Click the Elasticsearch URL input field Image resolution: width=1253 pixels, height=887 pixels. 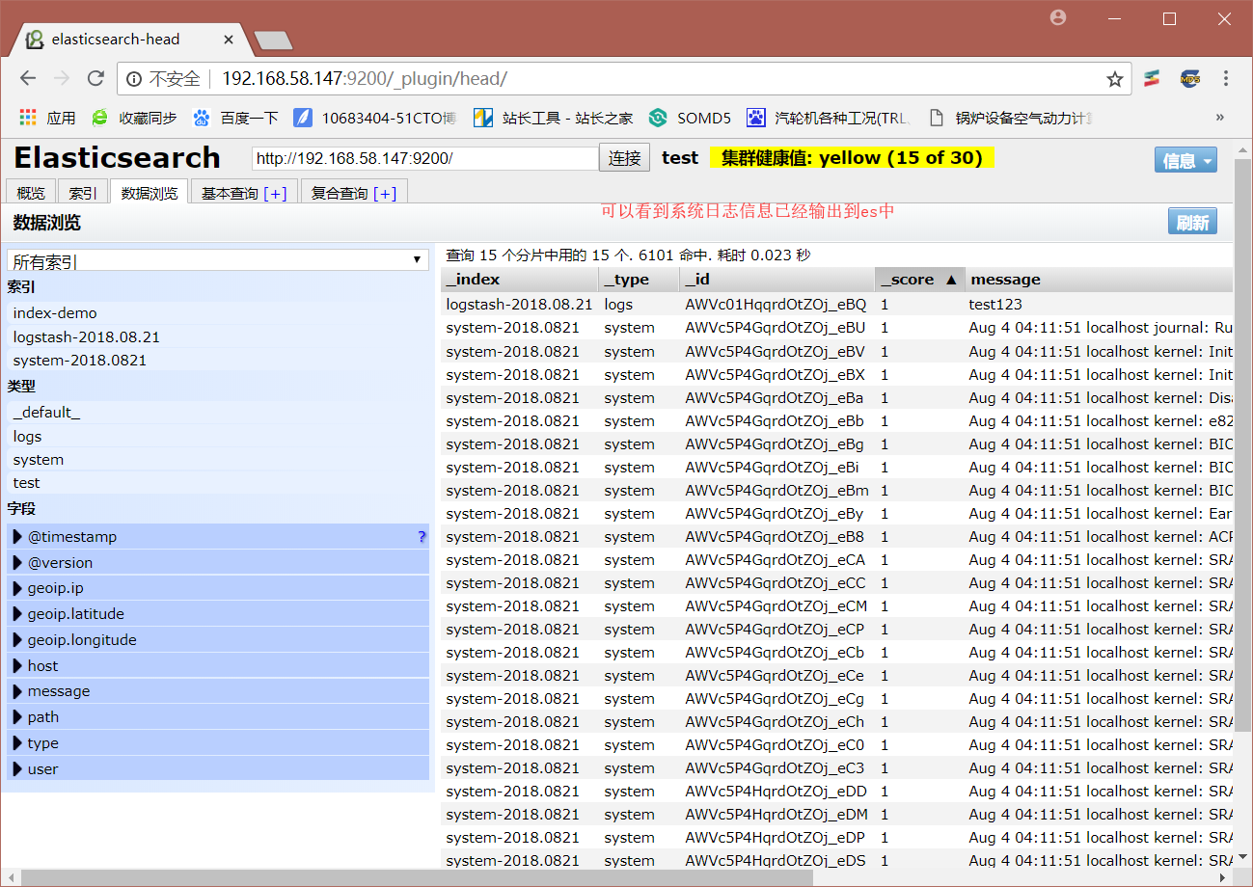pyautogui.click(x=425, y=158)
